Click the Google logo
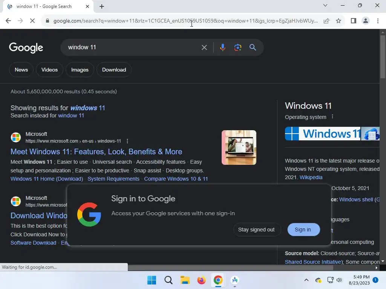This screenshot has width=386, height=289. (26, 48)
